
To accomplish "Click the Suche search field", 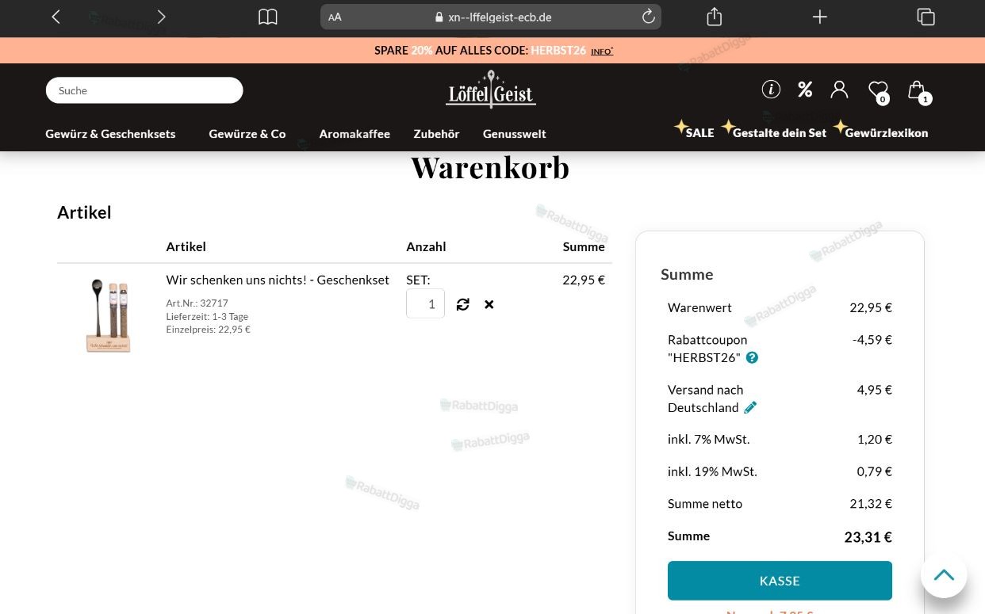I will pyautogui.click(x=144, y=90).
